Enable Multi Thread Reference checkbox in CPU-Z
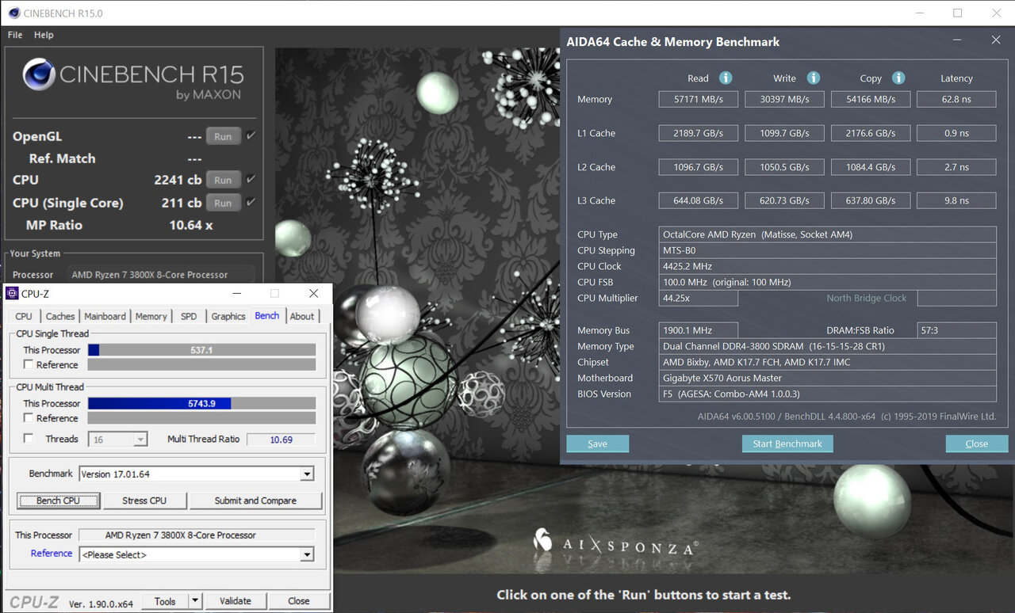Viewport: 1015px width, 613px height. click(x=29, y=418)
